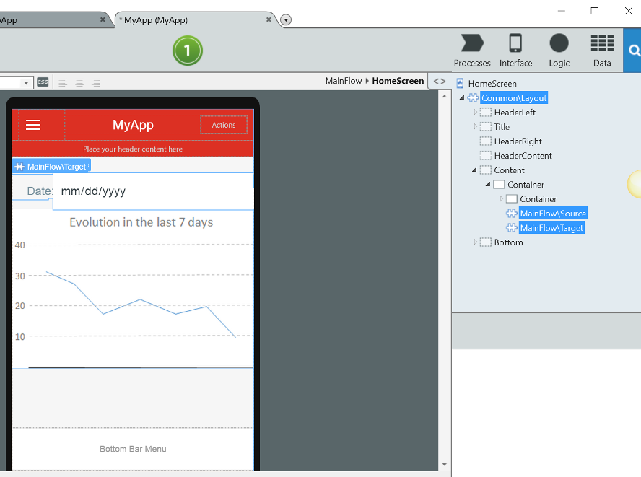Toggle the widget source code view
Image resolution: width=641 pixels, height=477 pixels.
pyautogui.click(x=440, y=81)
